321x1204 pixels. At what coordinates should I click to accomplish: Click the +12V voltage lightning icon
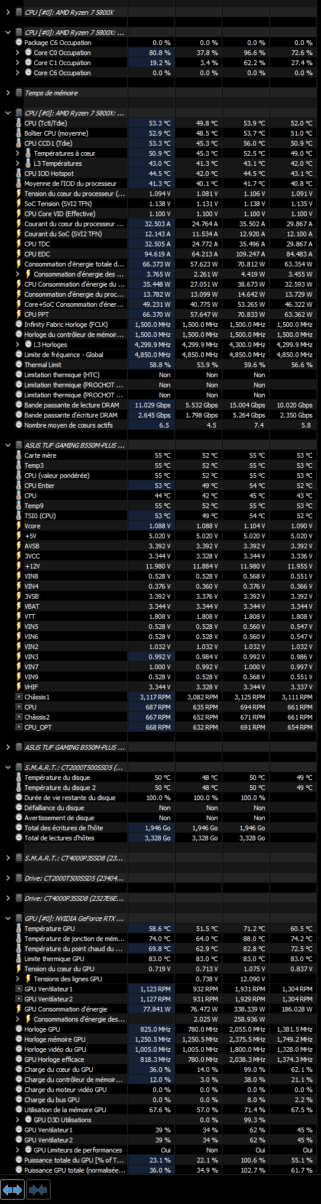point(19,566)
